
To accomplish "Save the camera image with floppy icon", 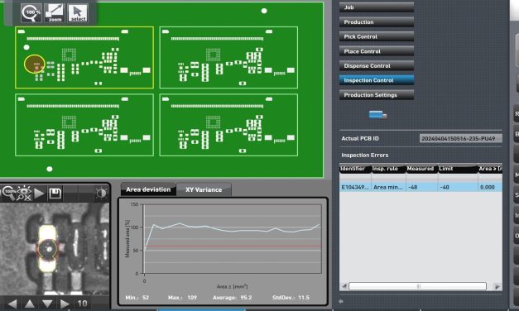I will point(55,194).
